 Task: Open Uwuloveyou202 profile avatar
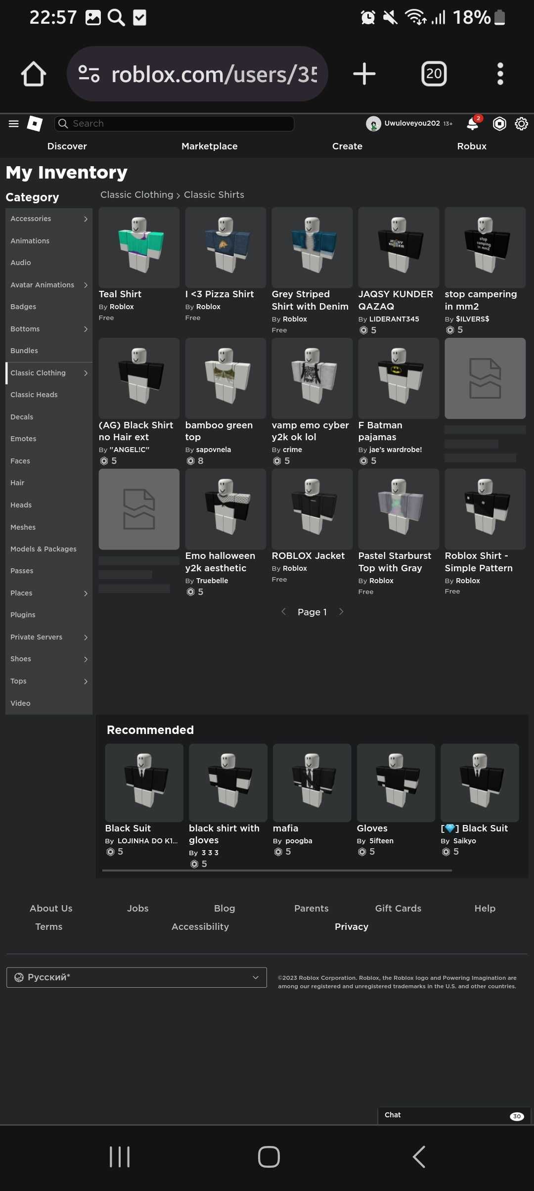coord(373,124)
